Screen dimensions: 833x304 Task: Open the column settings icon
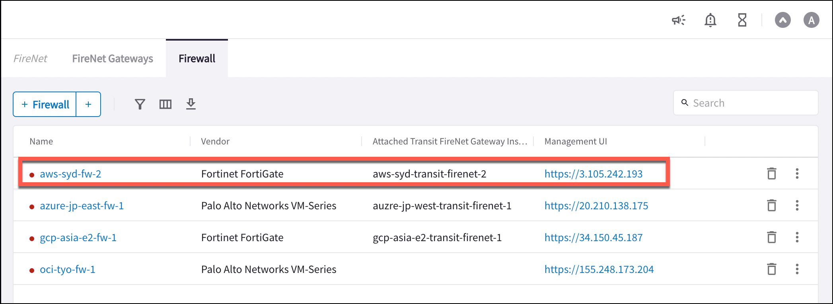coord(165,104)
